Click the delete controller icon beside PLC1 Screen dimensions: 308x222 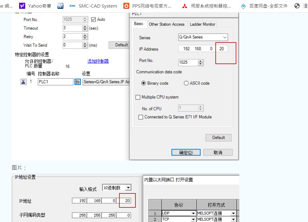[x=23, y=82]
